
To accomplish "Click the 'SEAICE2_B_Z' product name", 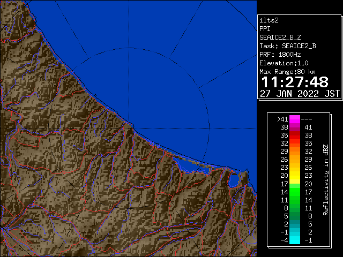I will pos(280,37).
